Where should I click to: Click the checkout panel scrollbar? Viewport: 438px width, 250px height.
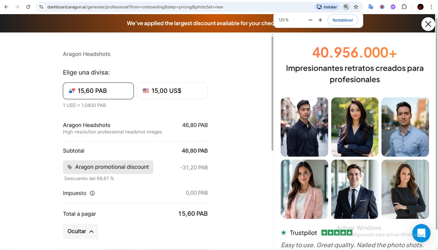tap(272, 94)
